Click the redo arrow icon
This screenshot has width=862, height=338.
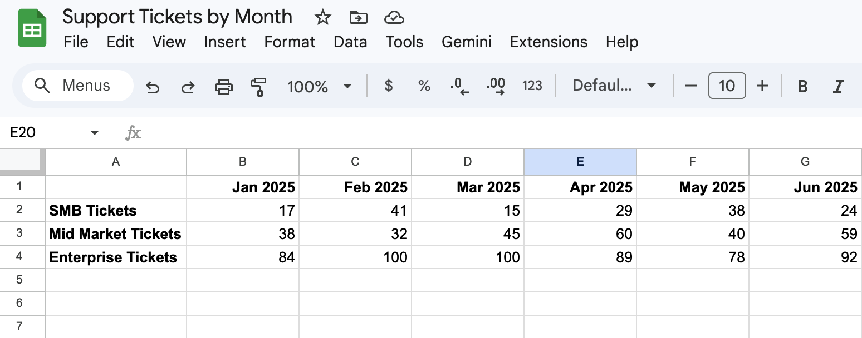coord(188,86)
